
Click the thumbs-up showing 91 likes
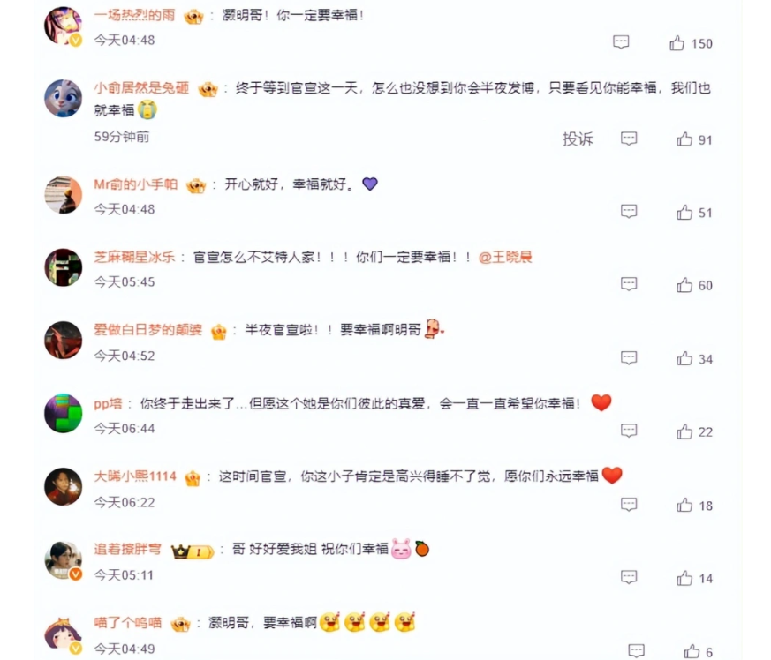(x=684, y=139)
